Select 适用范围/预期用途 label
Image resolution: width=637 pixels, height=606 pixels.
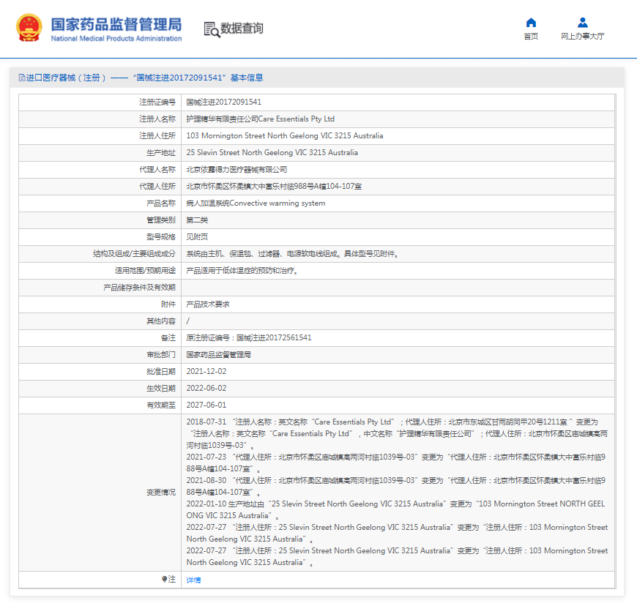click(145, 271)
